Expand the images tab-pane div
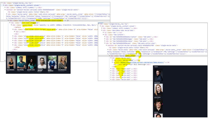The width and height of the screenshot is (212, 119). [x=105, y=39]
